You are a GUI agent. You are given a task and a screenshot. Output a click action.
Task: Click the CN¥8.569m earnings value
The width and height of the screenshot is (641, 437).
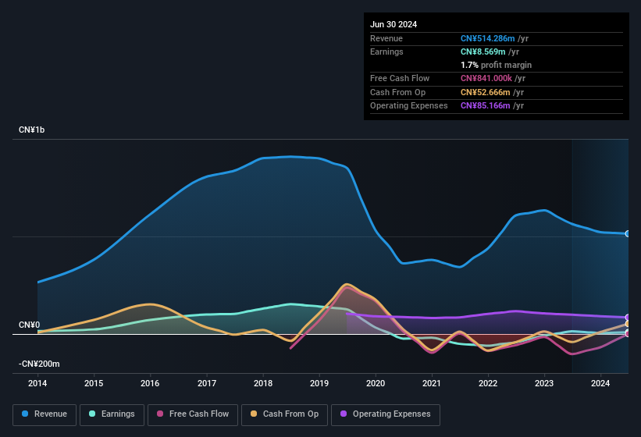483,52
